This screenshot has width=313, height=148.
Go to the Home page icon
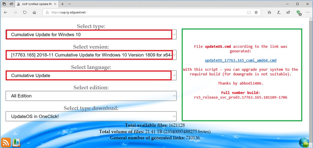tap(34, 12)
